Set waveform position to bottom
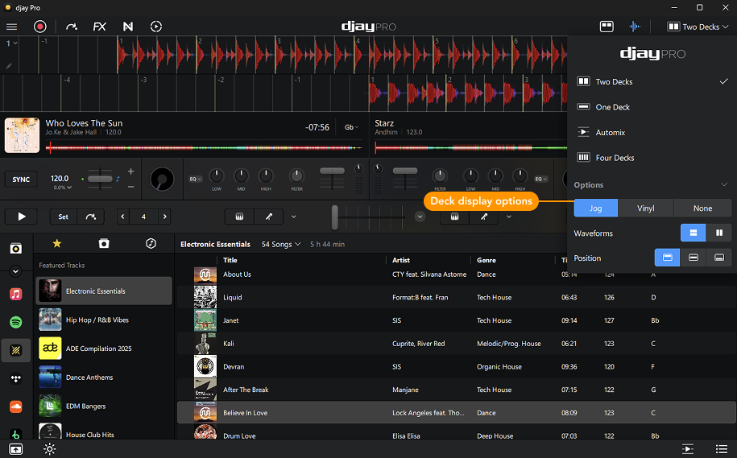The height and width of the screenshot is (458, 737). coord(718,258)
